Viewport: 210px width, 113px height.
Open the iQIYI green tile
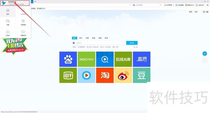pyautogui.click(x=68, y=75)
